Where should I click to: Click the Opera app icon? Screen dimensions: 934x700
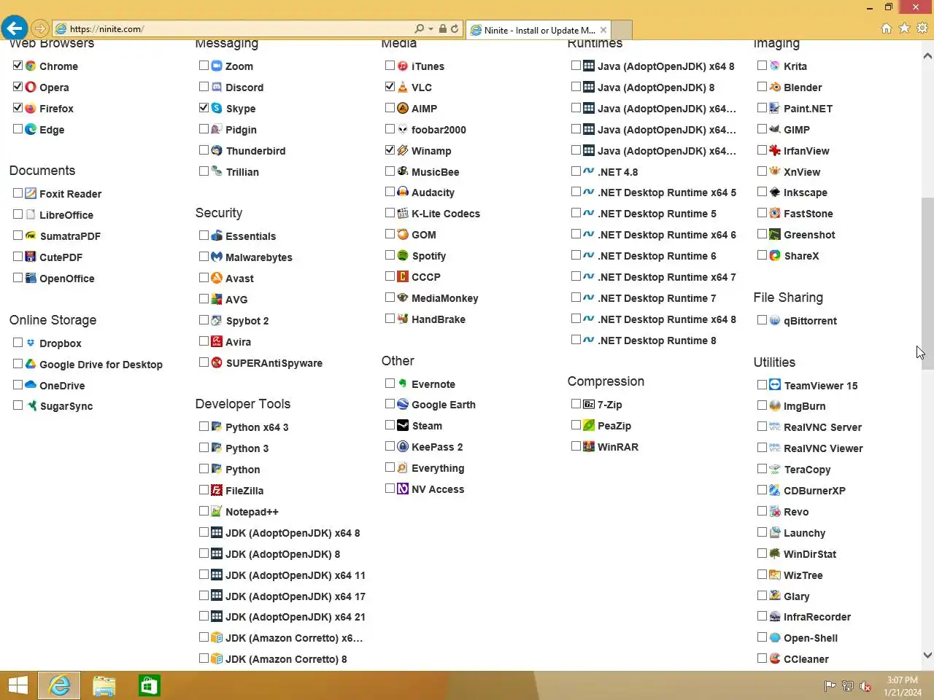coord(31,87)
